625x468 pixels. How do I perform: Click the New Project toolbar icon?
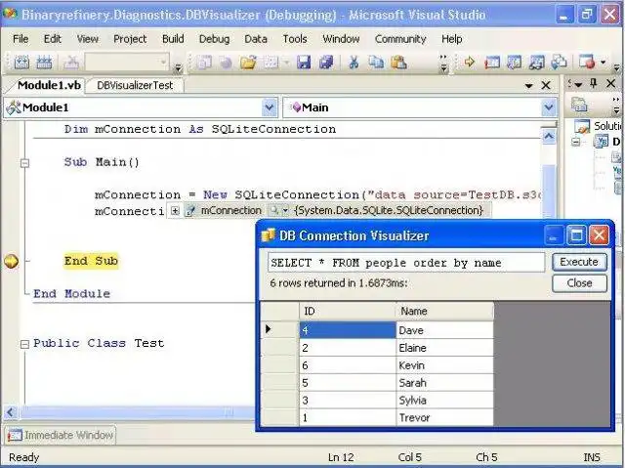(204, 63)
